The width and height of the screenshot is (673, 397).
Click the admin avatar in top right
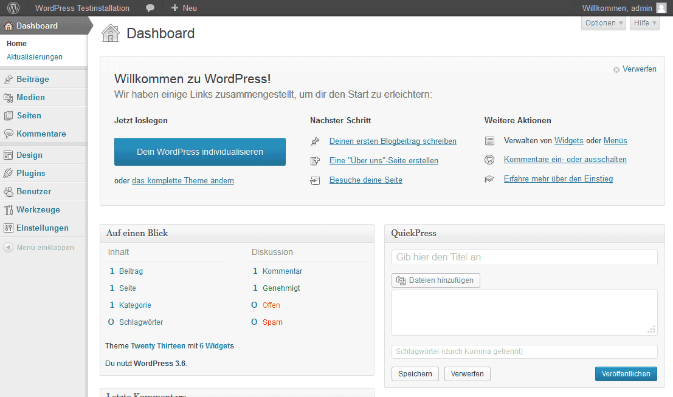point(661,8)
